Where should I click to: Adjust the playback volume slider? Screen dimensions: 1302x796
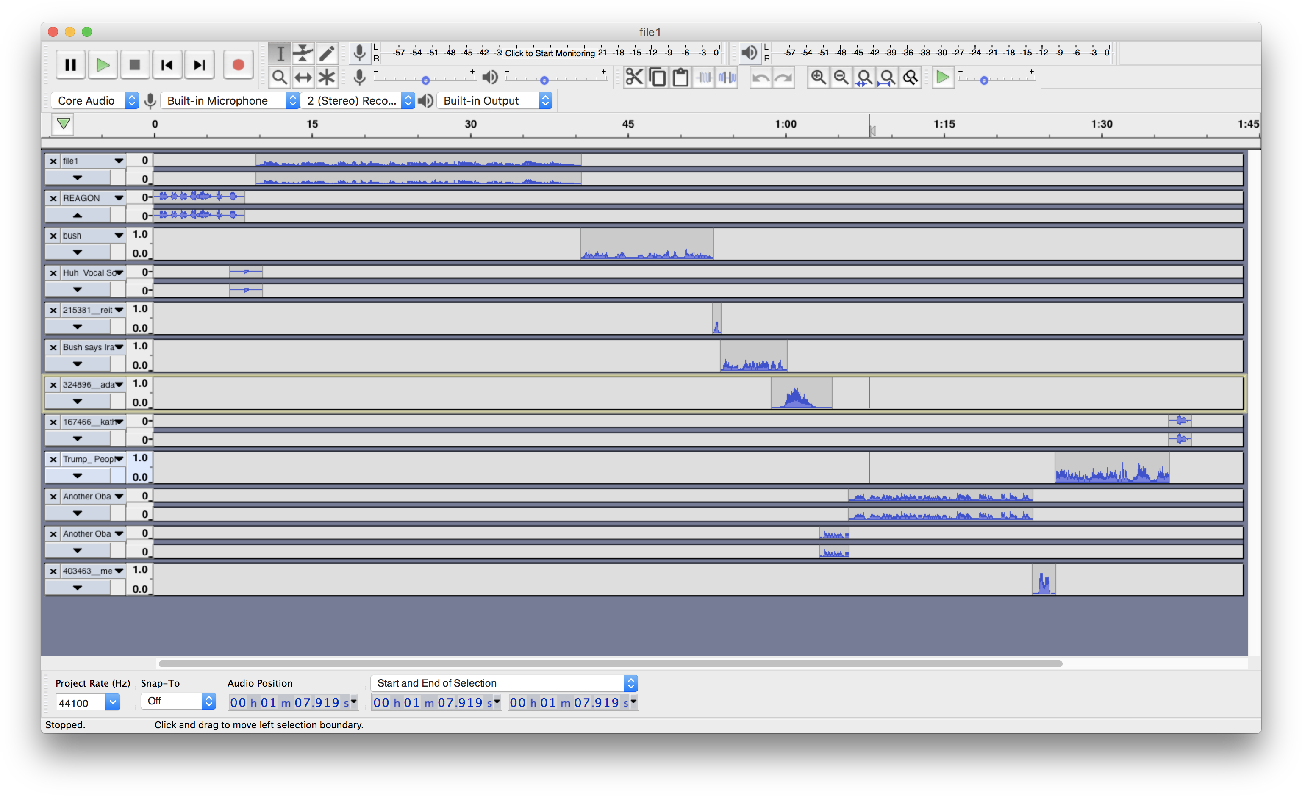tap(544, 80)
